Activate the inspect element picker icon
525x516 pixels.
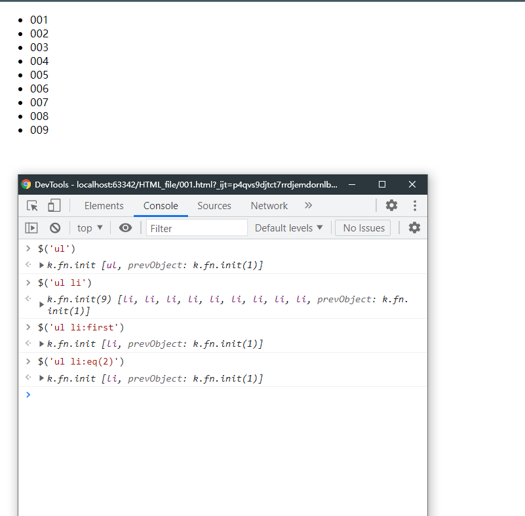[x=32, y=206]
